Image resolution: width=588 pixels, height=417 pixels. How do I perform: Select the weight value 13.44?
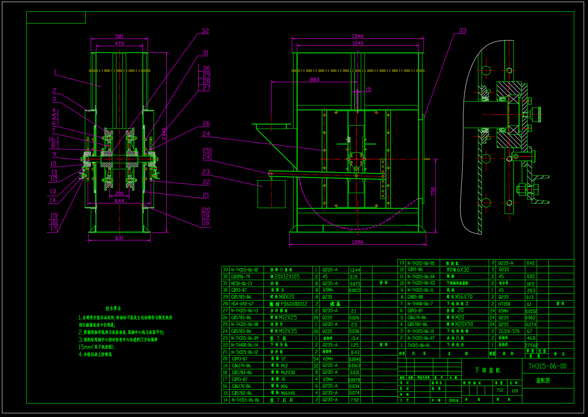(x=355, y=270)
